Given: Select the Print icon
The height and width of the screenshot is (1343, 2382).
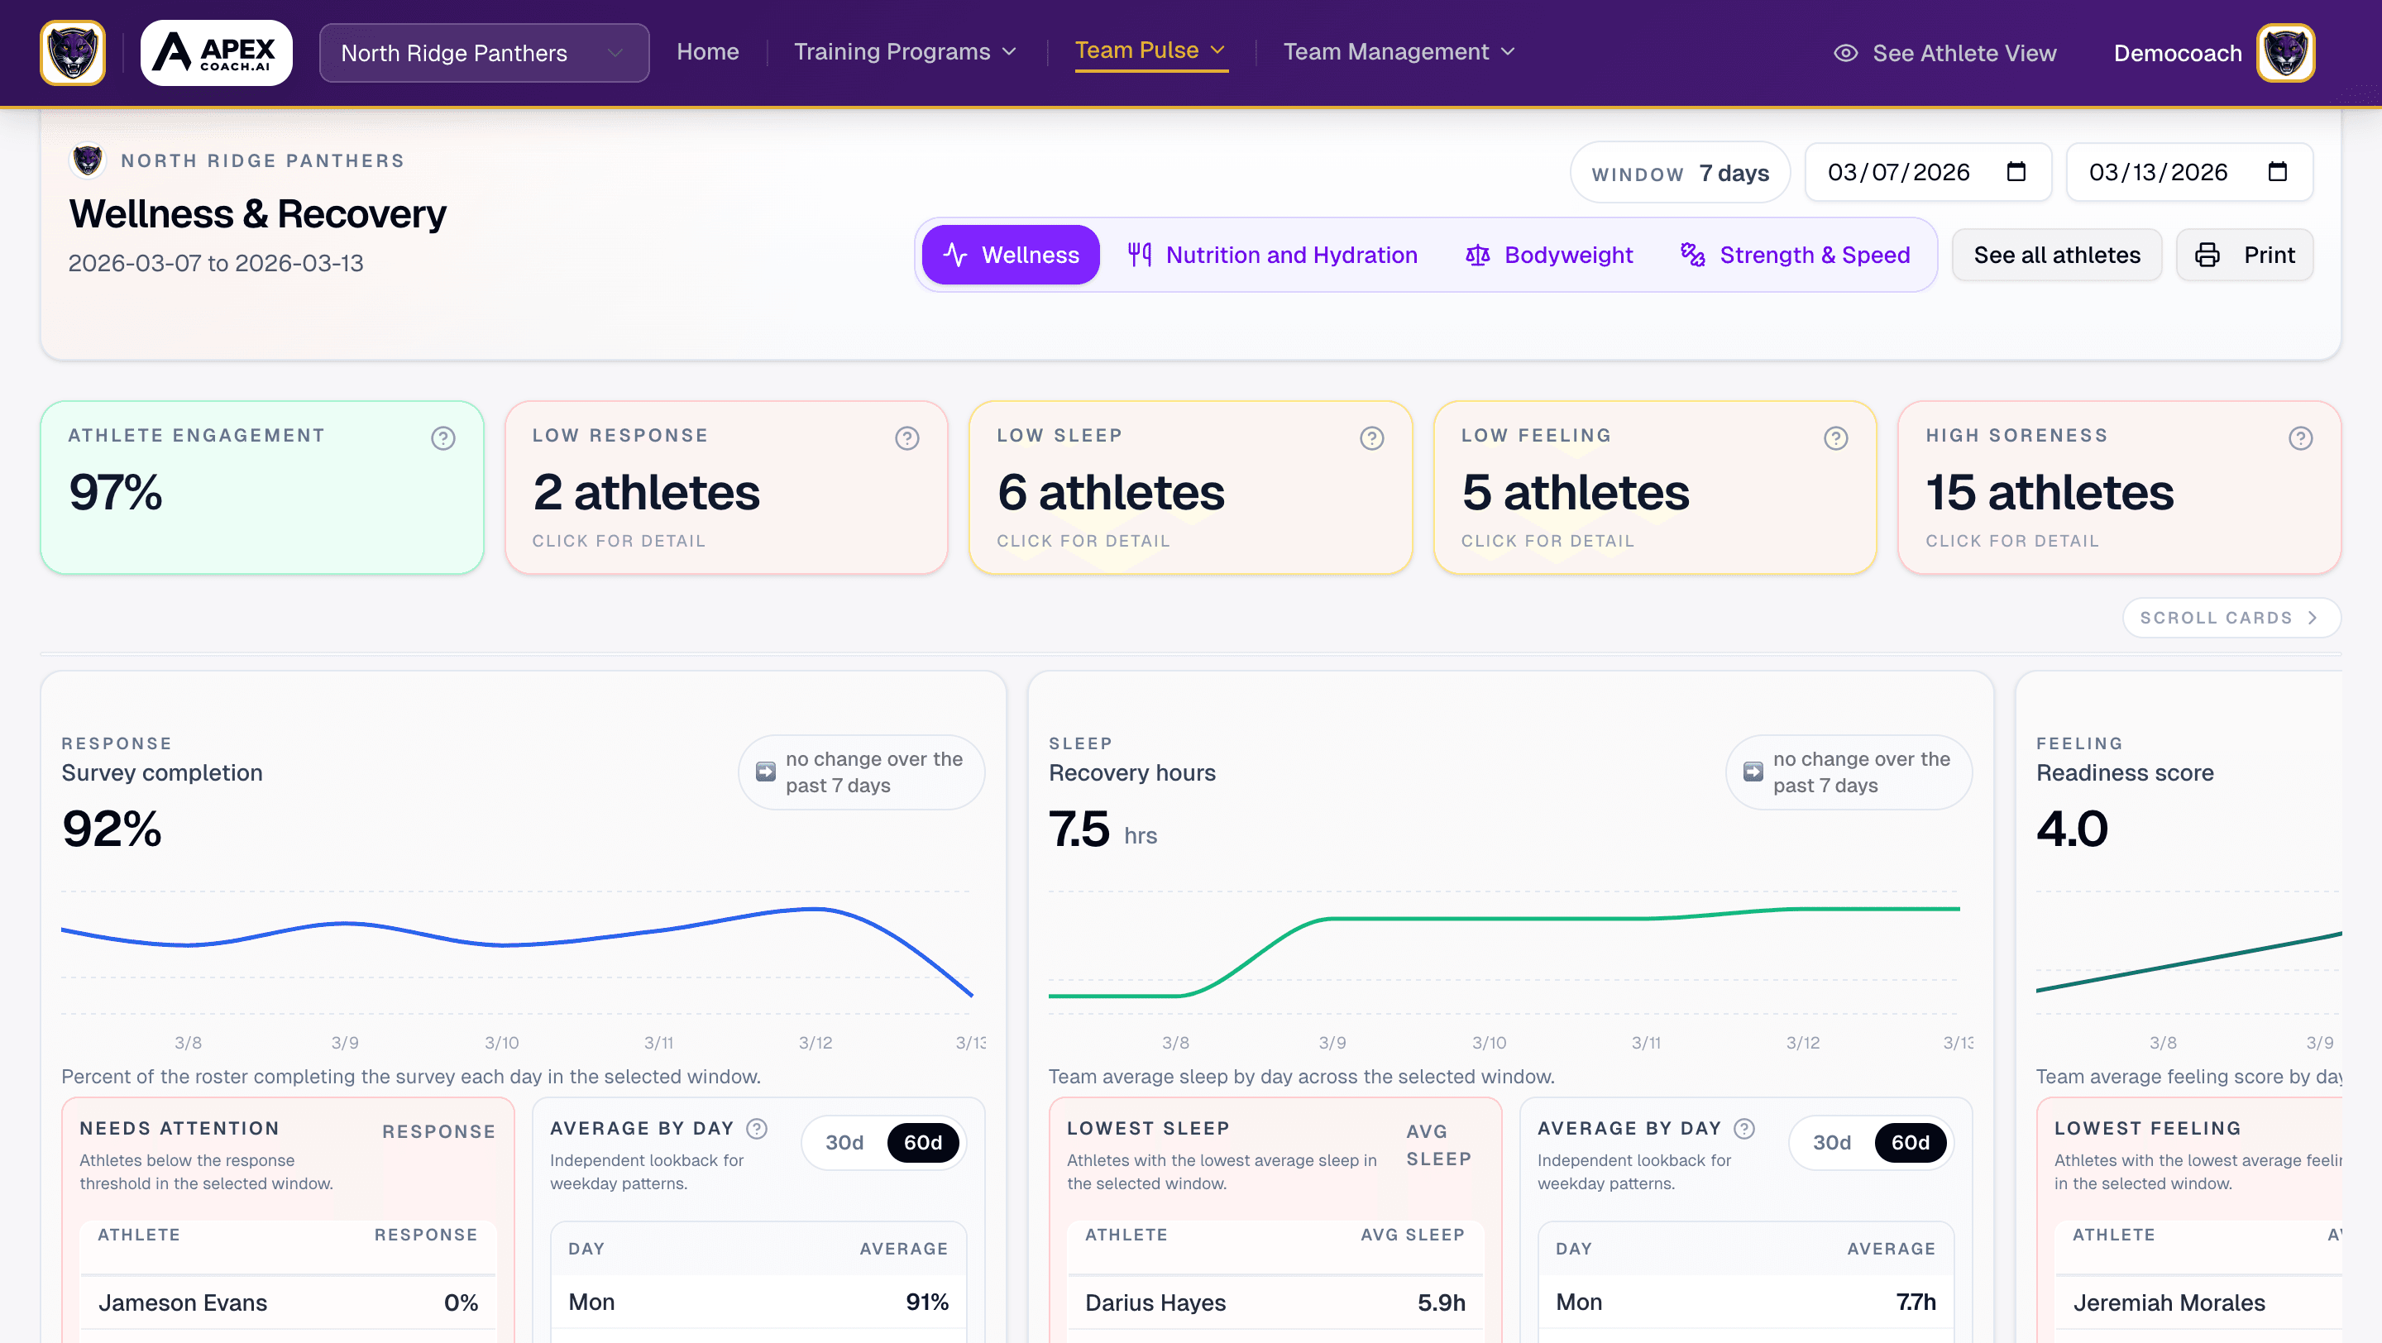Looking at the screenshot, I should [x=2210, y=255].
